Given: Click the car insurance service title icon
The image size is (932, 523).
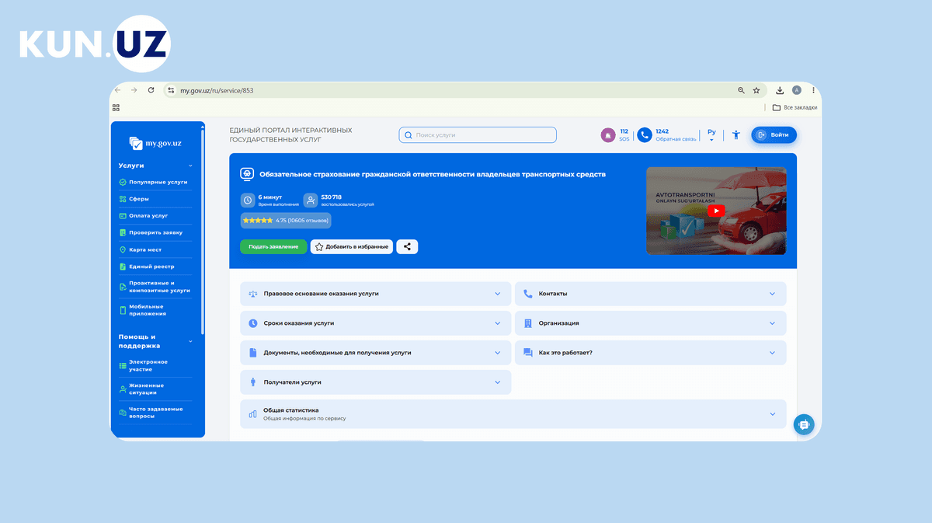Looking at the screenshot, I should click(247, 174).
